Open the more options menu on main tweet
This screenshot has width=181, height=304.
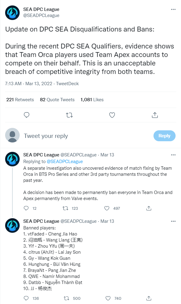(173, 9)
